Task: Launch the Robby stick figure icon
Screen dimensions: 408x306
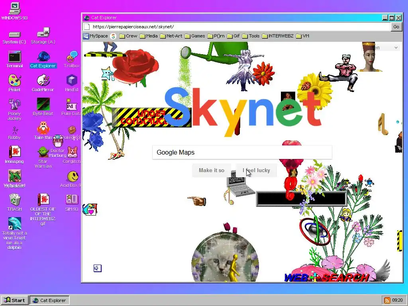Action: point(14,133)
